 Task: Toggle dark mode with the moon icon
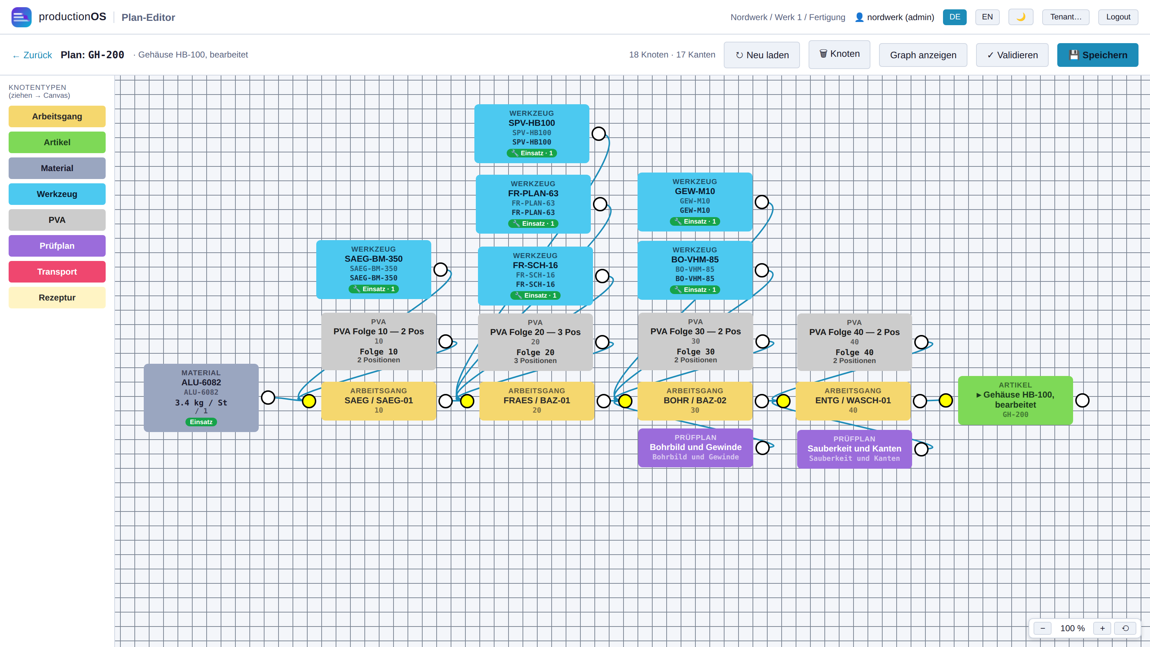click(x=1021, y=17)
